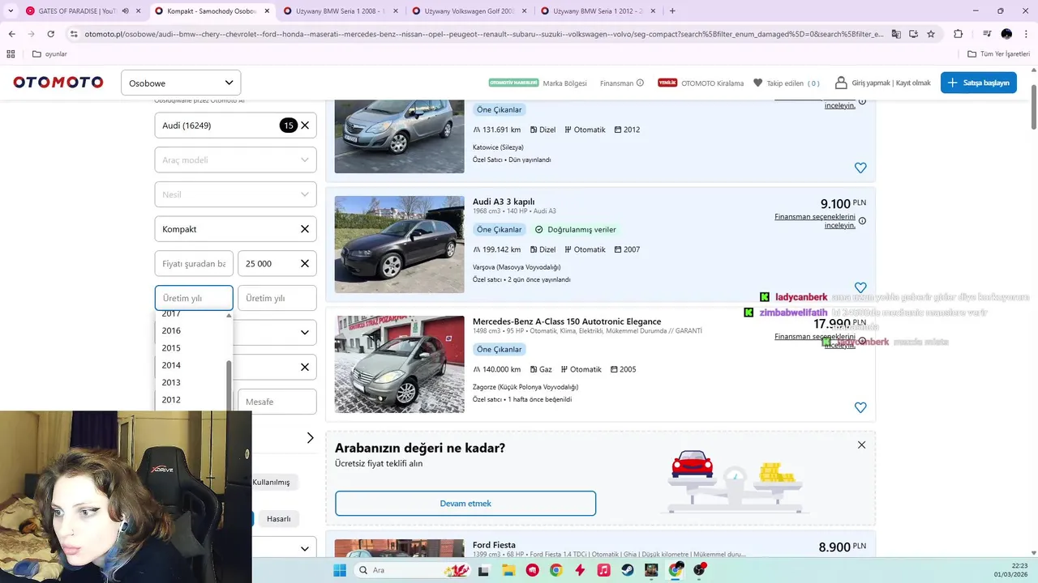This screenshot has width=1038, height=583.
Task: Click the second Üretim yılı field
Action: tap(277, 298)
